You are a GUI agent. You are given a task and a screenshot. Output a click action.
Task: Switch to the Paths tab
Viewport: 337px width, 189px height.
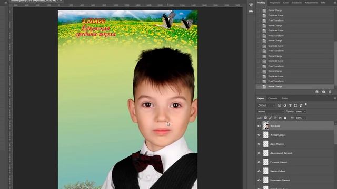tap(285, 98)
